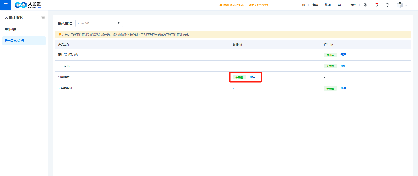Collapse the sidebar using the fold icon

click(x=43, y=18)
